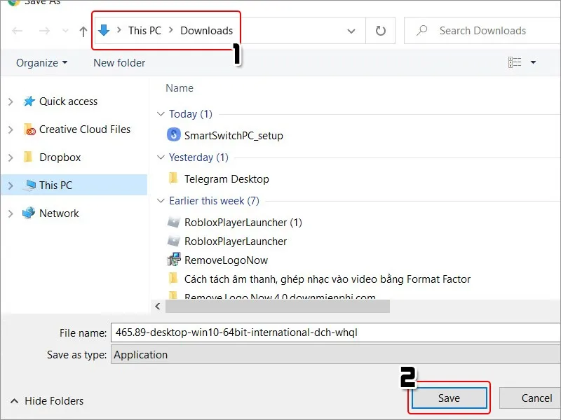Select the Telegram Desktop folder

[x=226, y=179]
